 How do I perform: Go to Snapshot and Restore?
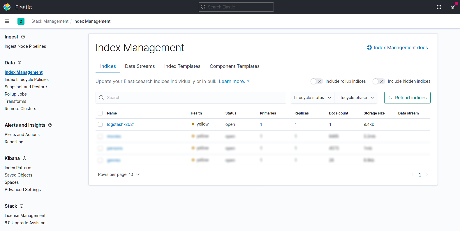(26, 87)
